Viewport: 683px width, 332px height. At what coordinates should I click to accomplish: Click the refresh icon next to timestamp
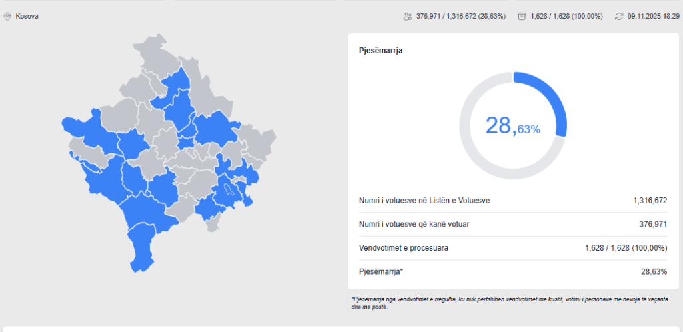click(619, 16)
